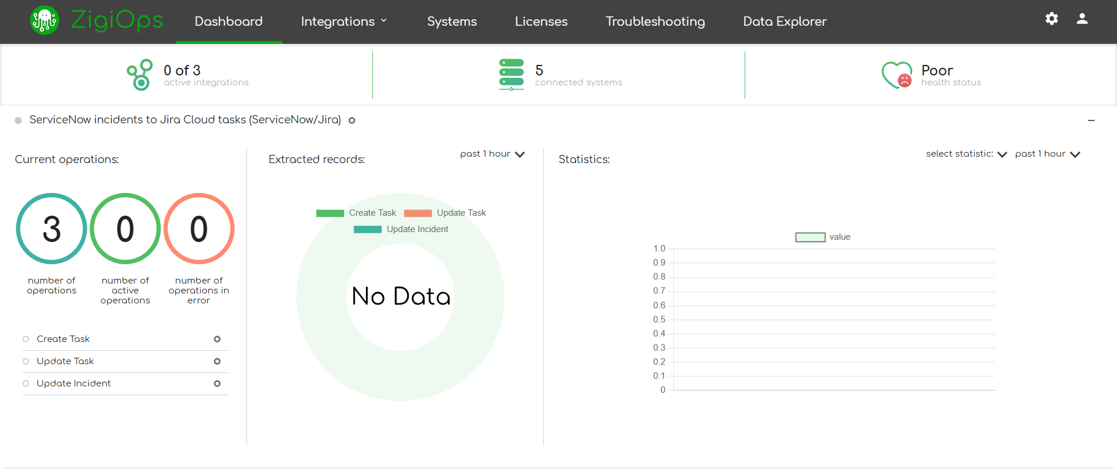
Task: Open gear settings beside the integration title
Action: pyautogui.click(x=352, y=120)
